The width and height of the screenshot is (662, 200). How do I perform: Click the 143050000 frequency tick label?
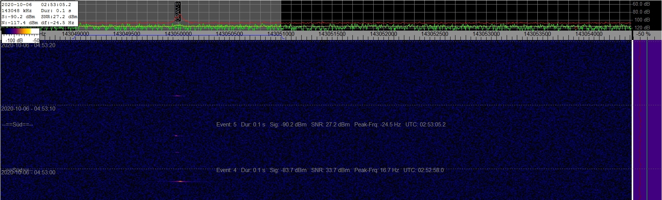[178, 34]
